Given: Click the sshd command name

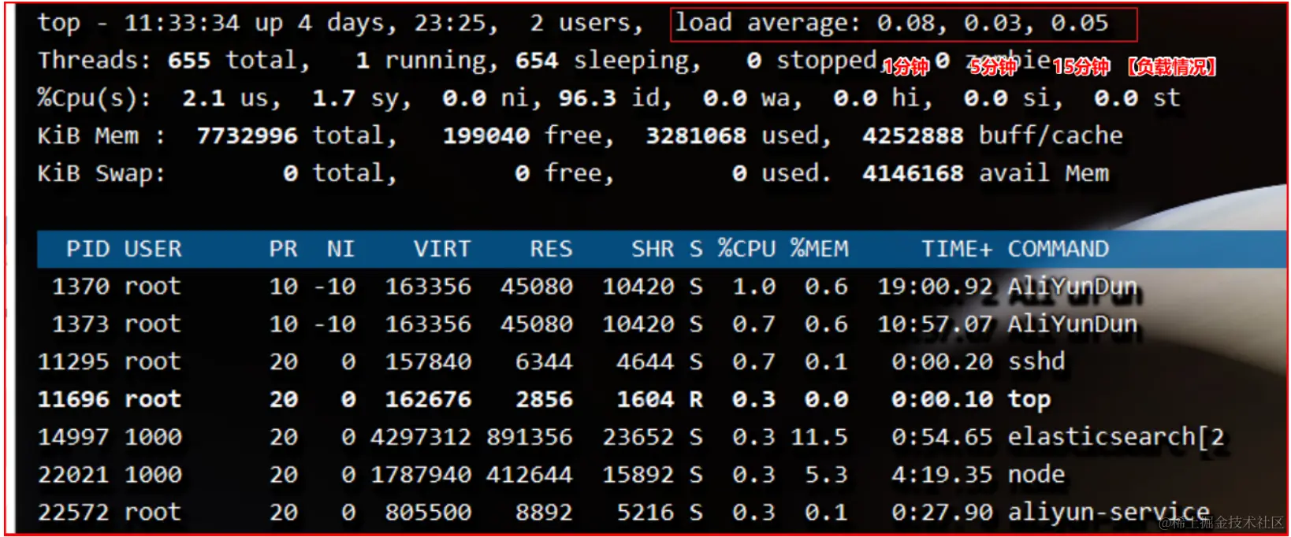Looking at the screenshot, I should coord(1036,362).
